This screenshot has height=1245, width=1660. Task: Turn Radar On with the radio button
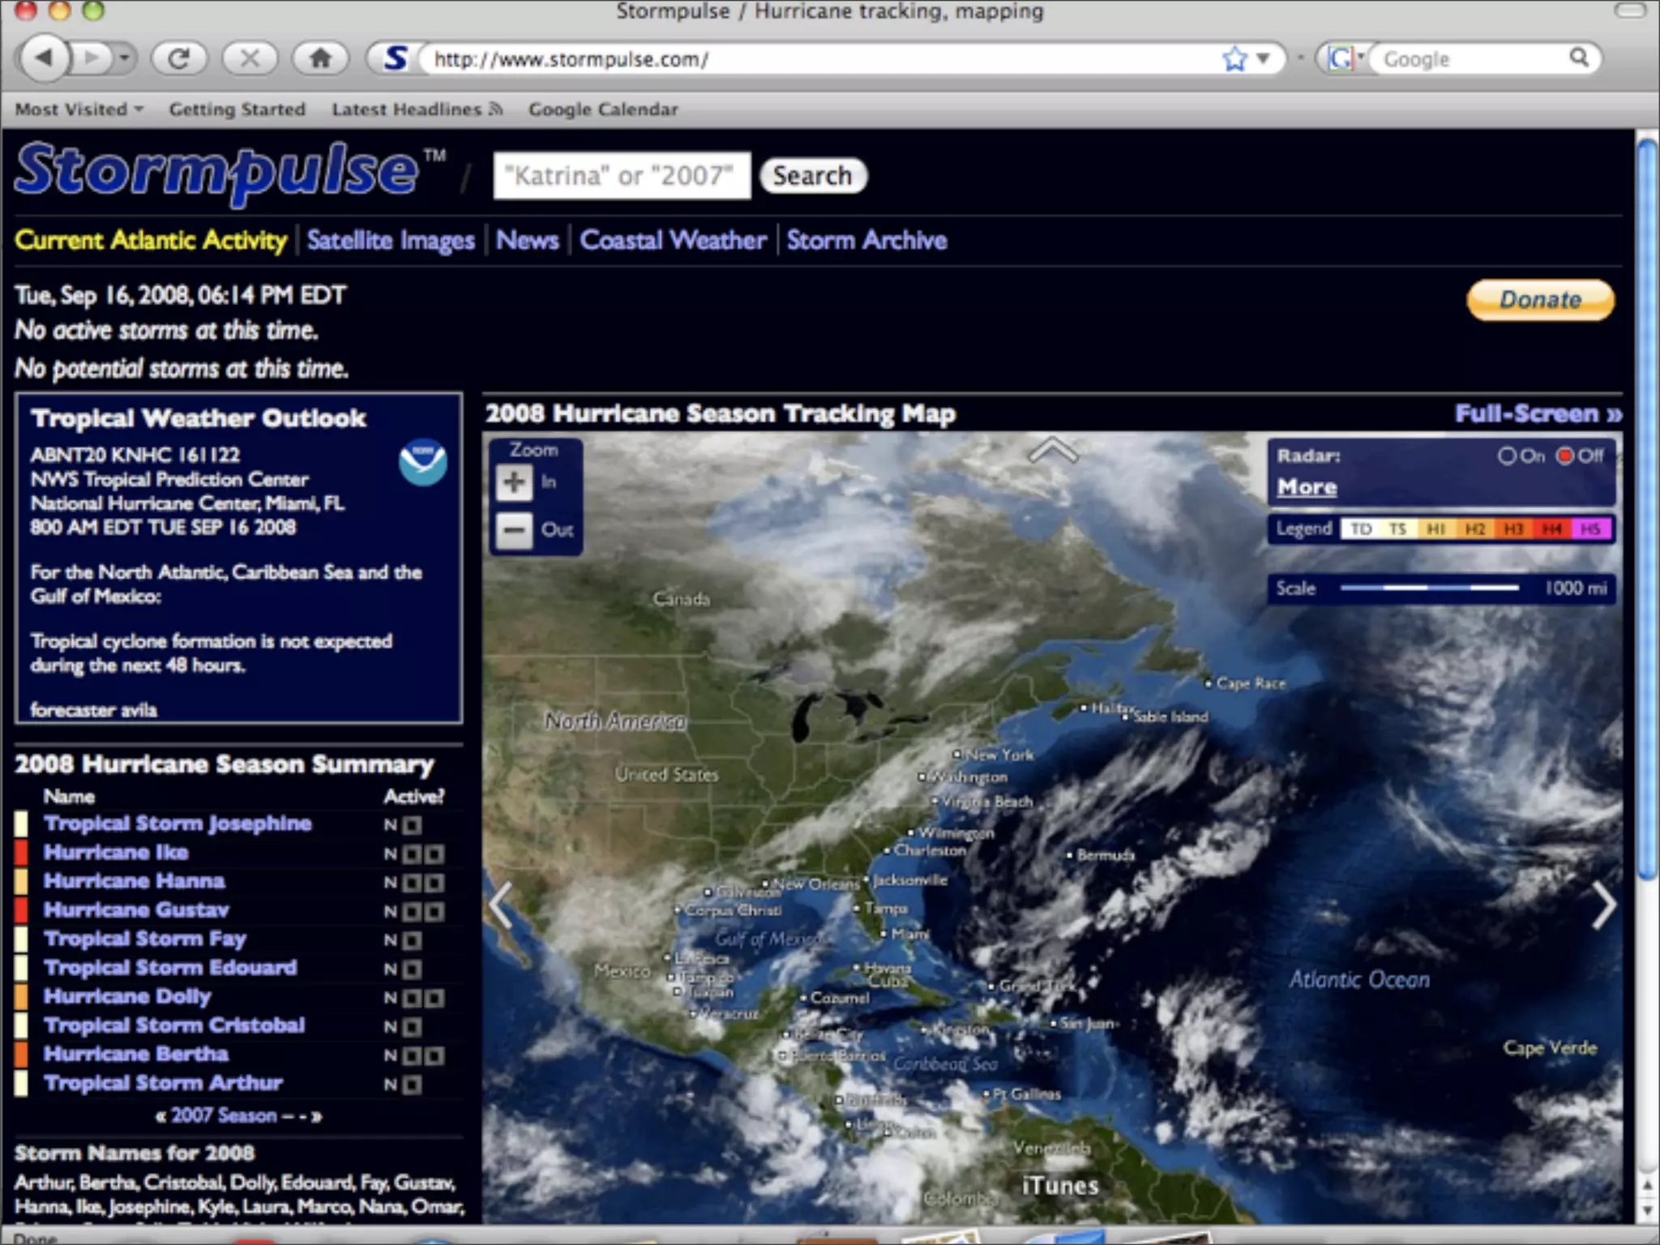(1506, 456)
